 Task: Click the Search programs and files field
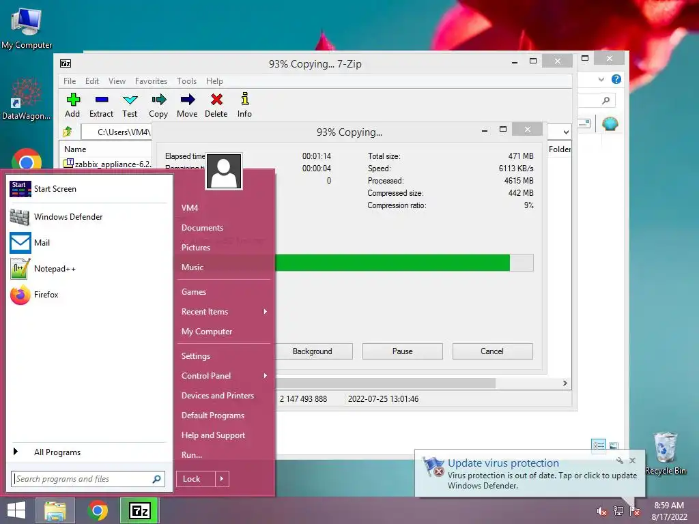(x=87, y=479)
